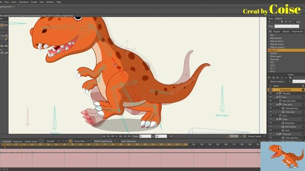
Task: Expand the Dau layer folder
Action: coord(277,97)
